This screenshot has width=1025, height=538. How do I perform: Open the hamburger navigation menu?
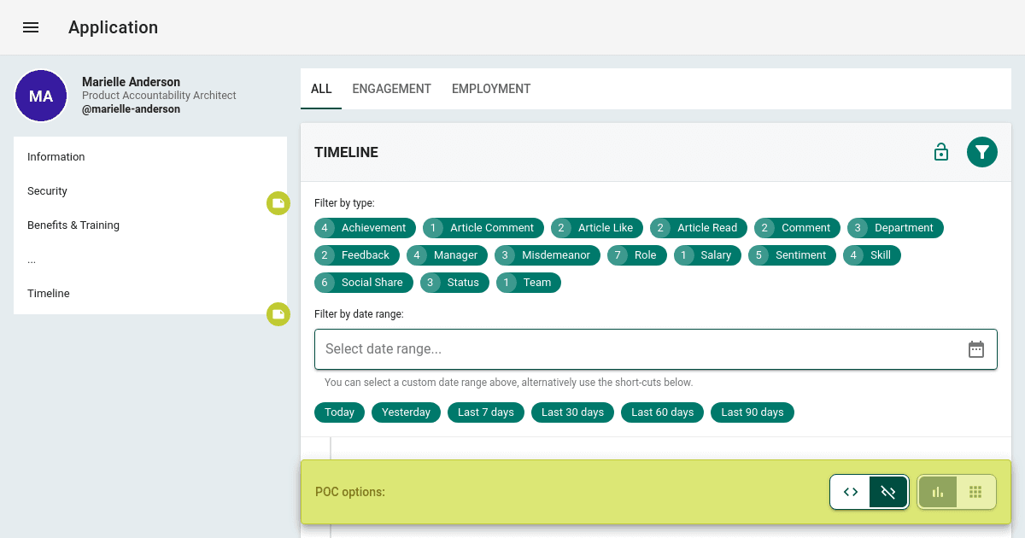(31, 26)
